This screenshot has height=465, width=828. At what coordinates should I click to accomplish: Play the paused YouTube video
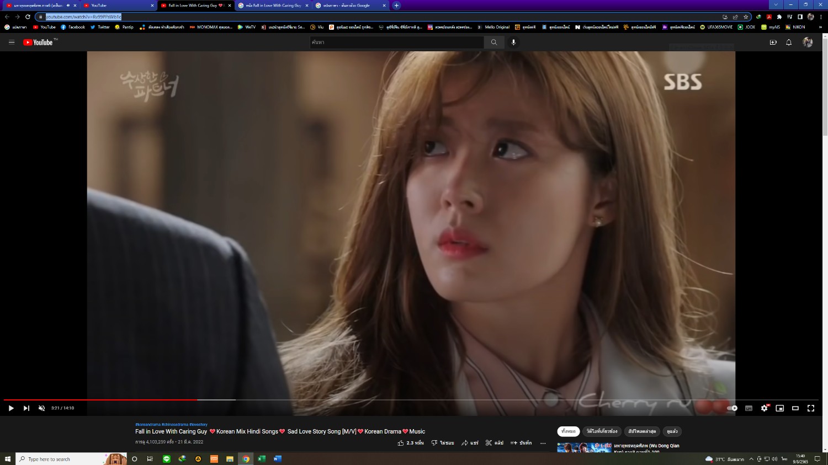[11, 408]
